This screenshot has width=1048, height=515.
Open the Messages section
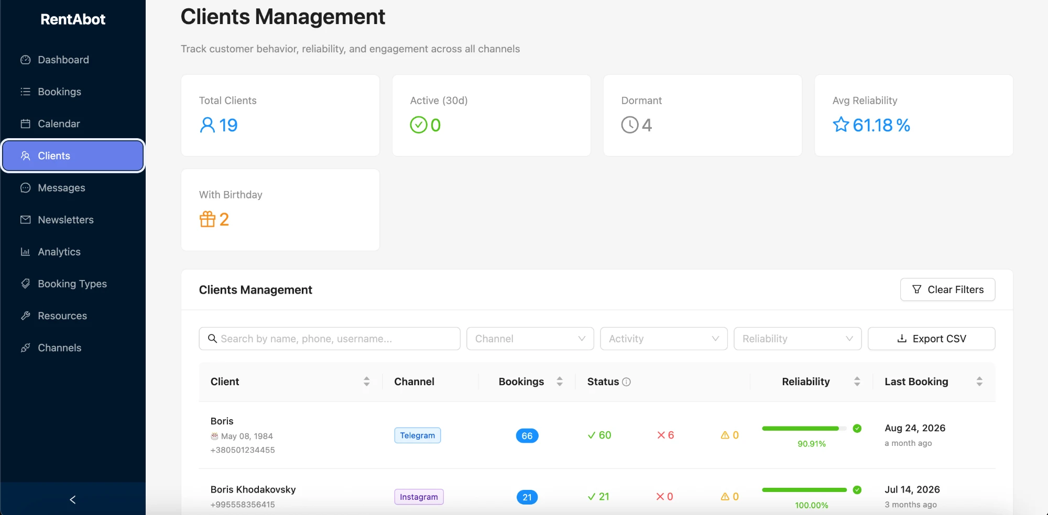pyautogui.click(x=73, y=187)
